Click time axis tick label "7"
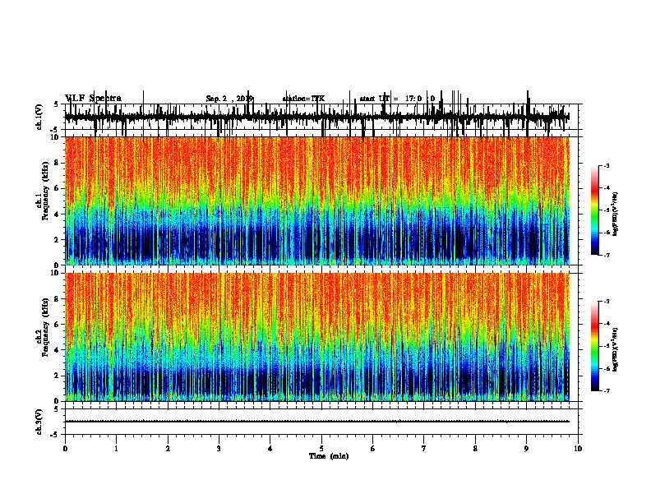This screenshot has height=503, width=651. [x=424, y=449]
